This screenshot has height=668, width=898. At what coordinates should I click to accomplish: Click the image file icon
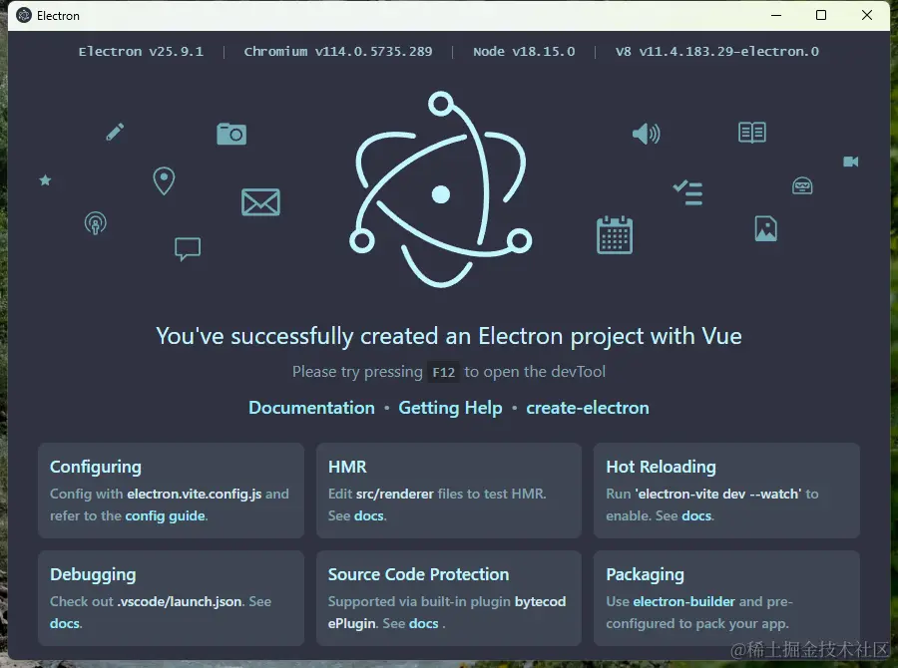pos(765,228)
